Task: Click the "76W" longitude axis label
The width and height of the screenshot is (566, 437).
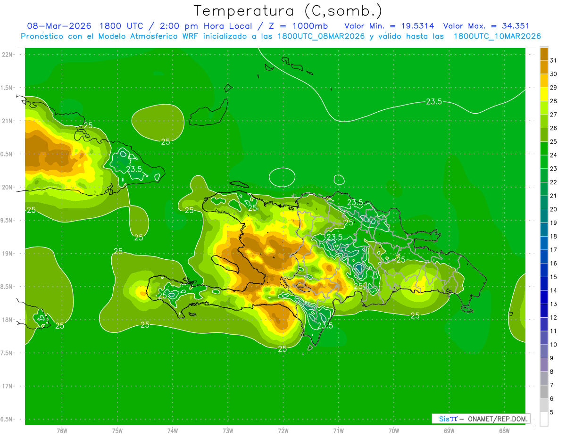Action: point(62,430)
